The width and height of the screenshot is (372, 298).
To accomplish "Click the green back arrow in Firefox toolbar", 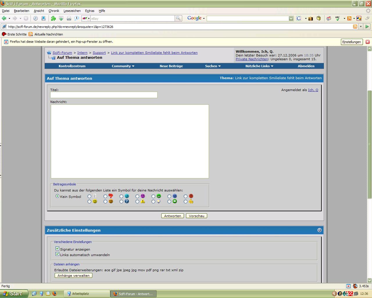I will click(4, 18).
